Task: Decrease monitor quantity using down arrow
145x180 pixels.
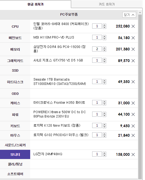Action: (104, 155)
